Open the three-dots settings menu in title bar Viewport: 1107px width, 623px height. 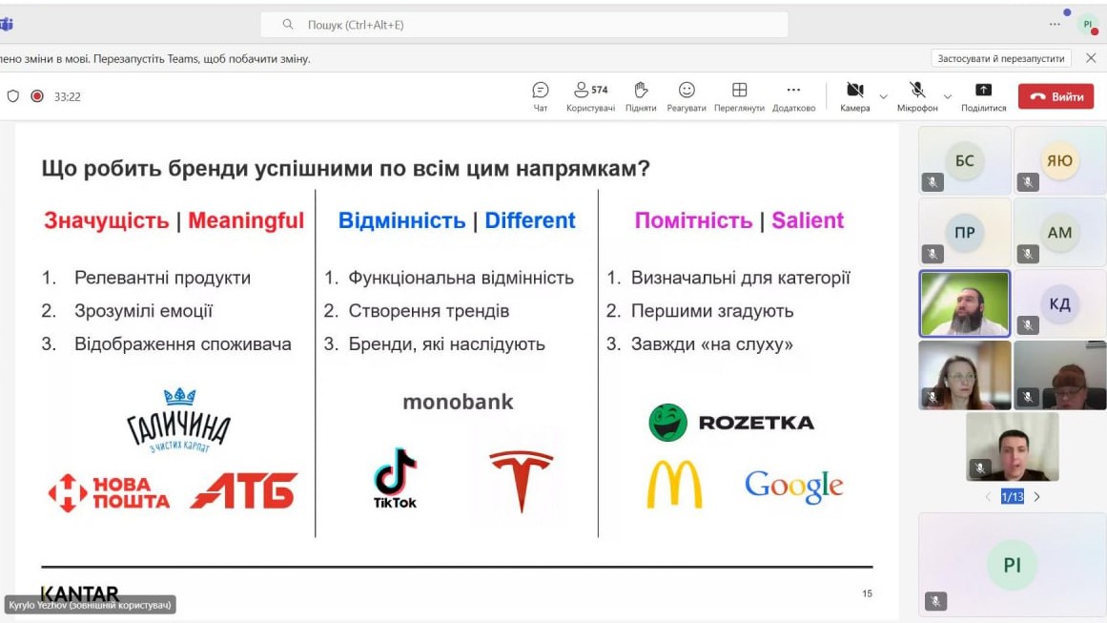pyautogui.click(x=1055, y=24)
